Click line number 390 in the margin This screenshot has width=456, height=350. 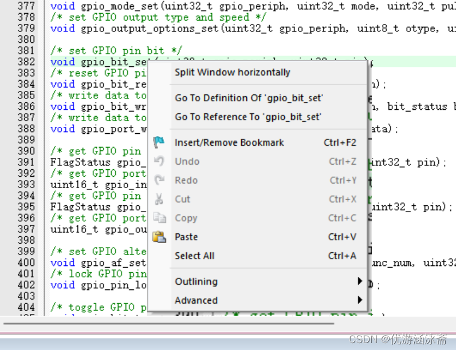tap(26, 151)
